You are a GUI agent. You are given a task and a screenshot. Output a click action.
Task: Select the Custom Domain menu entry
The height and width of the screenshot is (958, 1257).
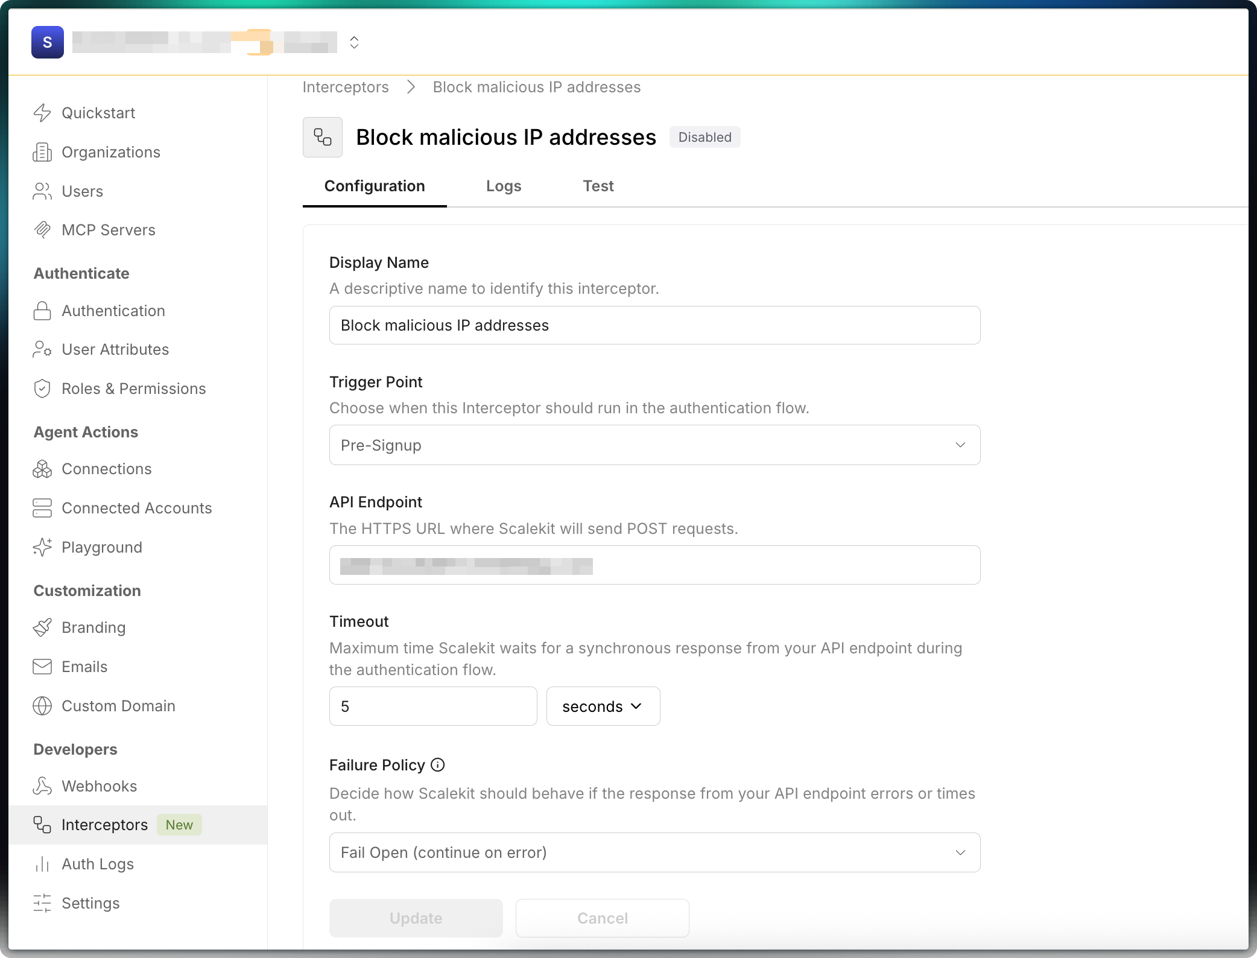click(x=118, y=706)
